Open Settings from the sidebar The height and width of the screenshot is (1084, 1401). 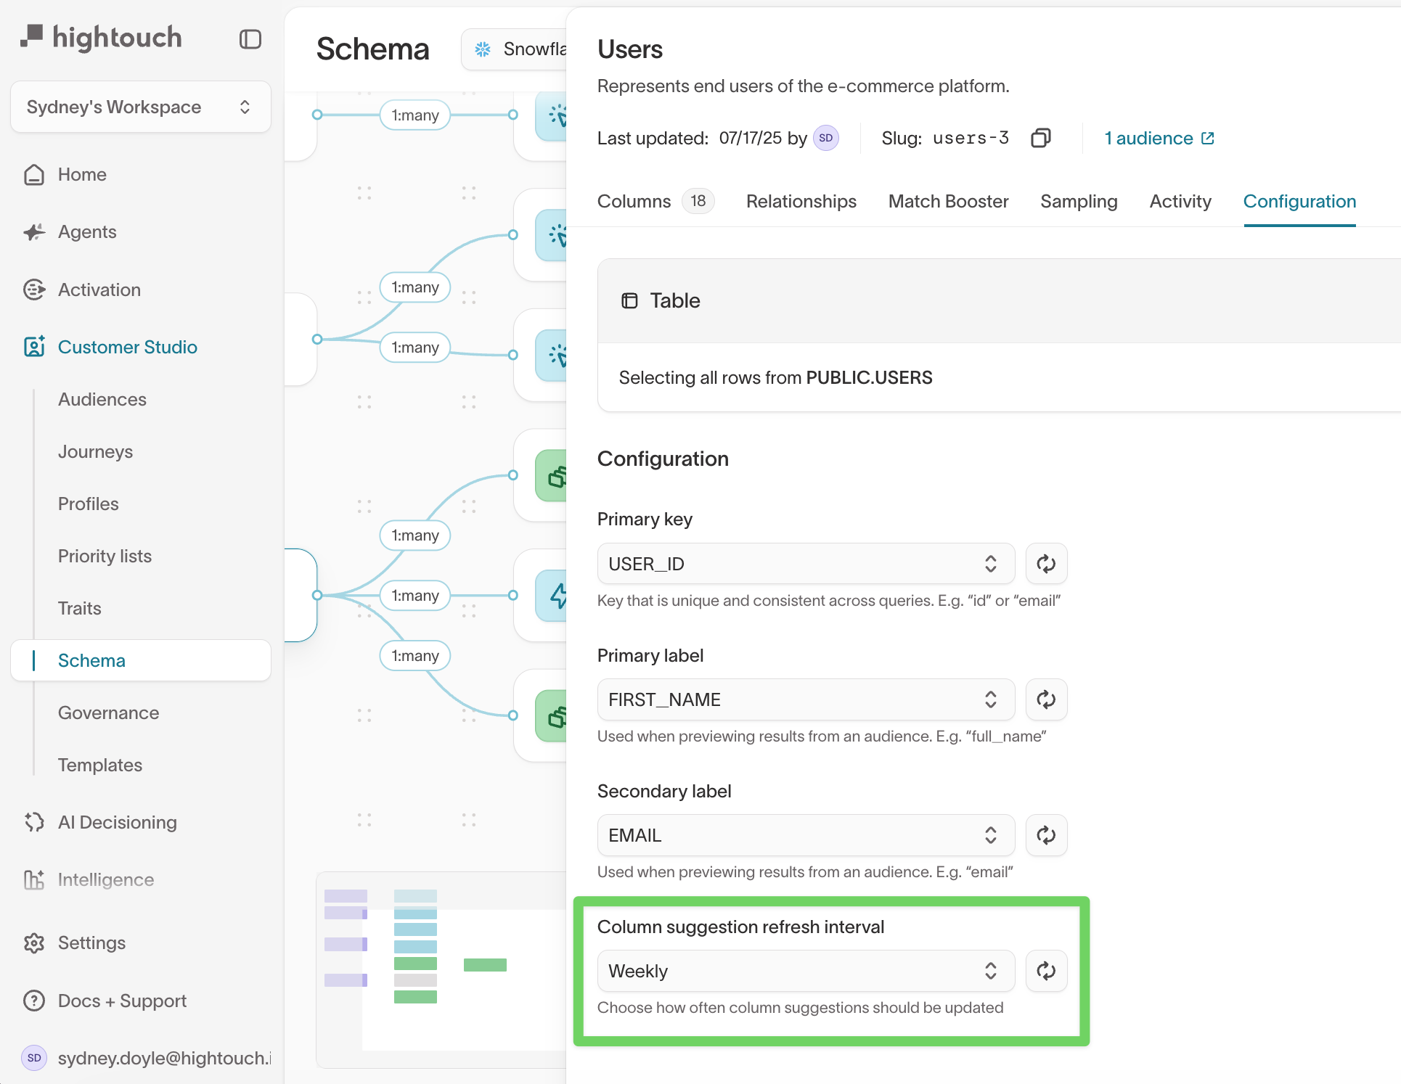pyautogui.click(x=91, y=943)
